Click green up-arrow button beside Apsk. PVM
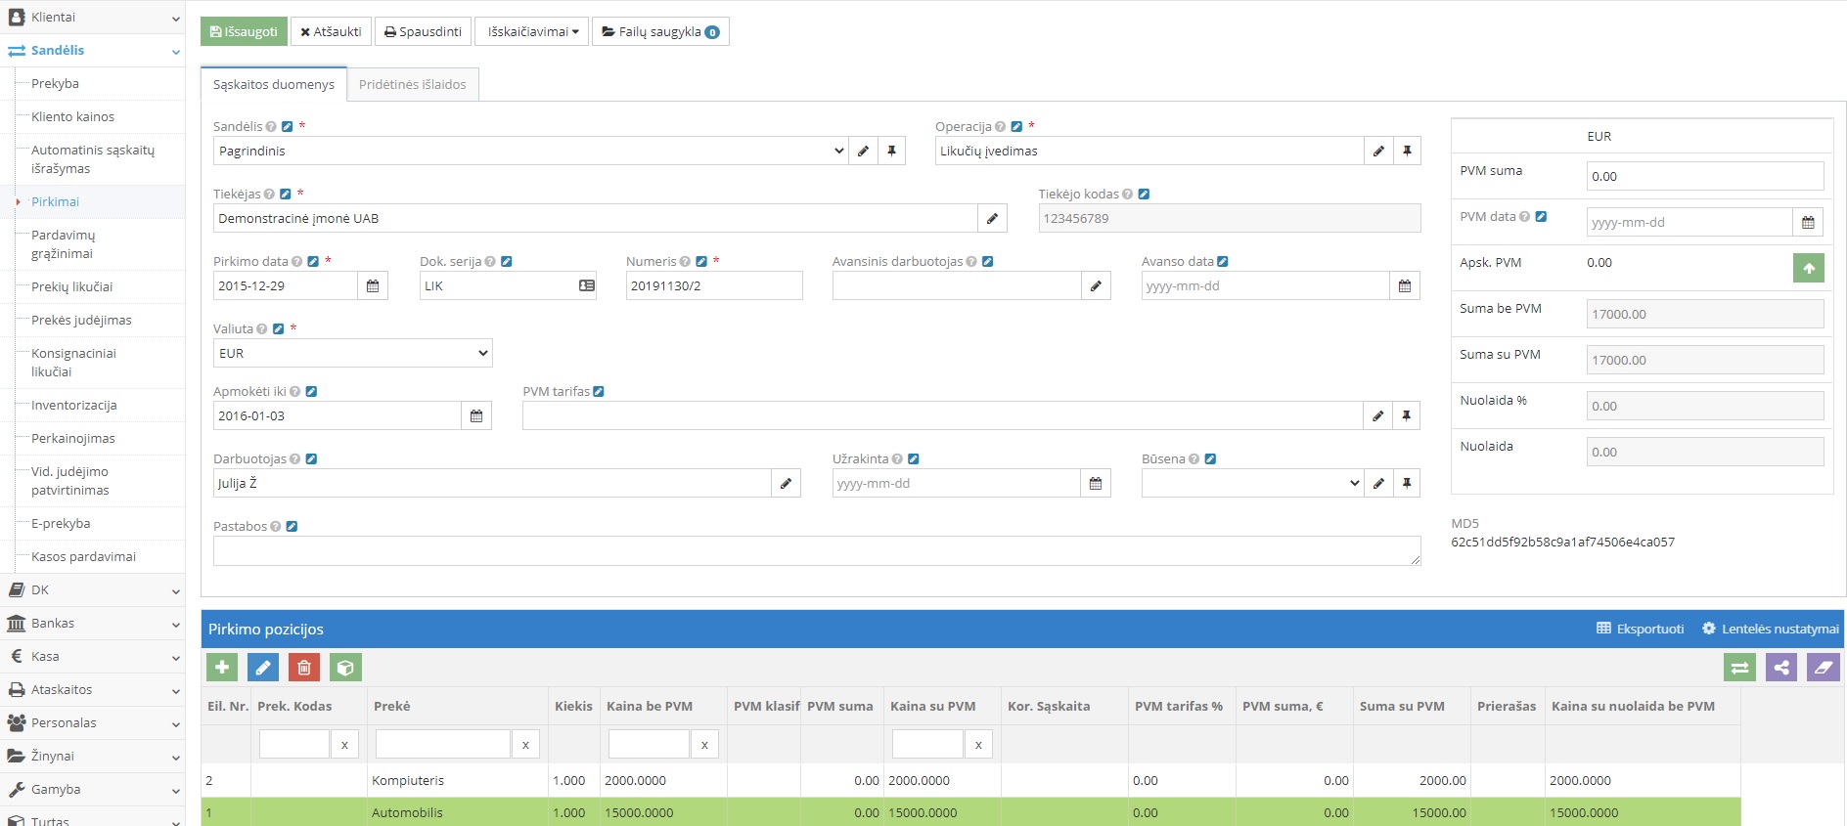The height and width of the screenshot is (826, 1847). [x=1808, y=268]
